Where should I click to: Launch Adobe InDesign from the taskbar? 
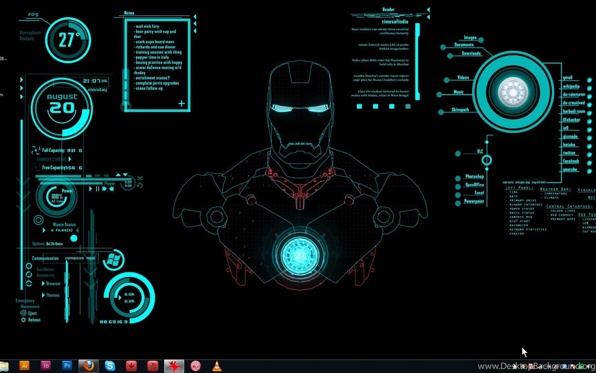pyautogui.click(x=45, y=366)
